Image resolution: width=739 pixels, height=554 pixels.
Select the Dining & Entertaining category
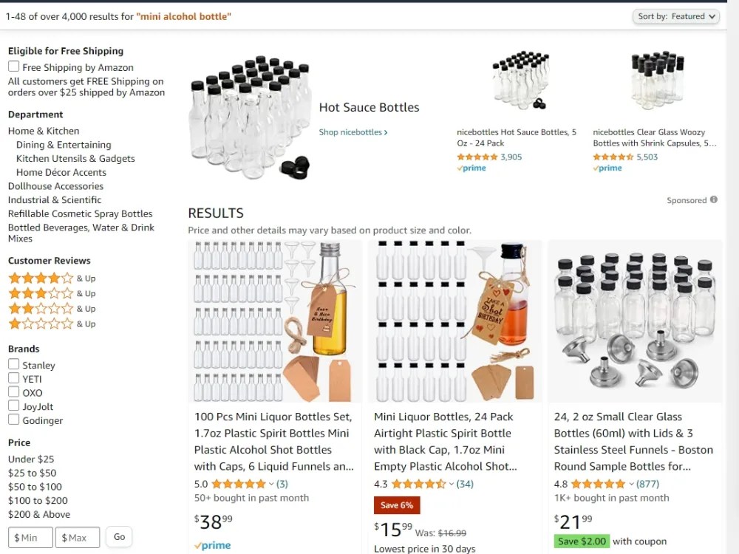(x=63, y=144)
